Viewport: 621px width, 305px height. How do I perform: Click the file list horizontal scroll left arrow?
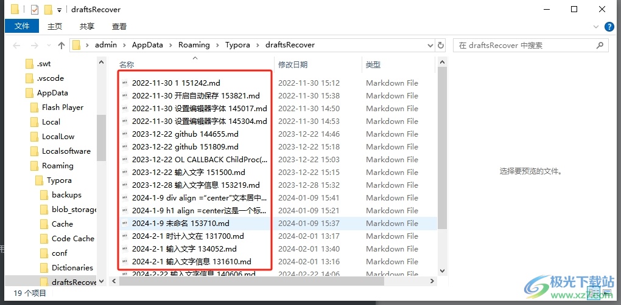[x=114, y=281]
